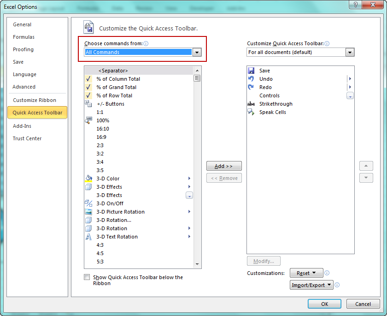Expand the 3-D Color submenu arrow

(x=189, y=179)
